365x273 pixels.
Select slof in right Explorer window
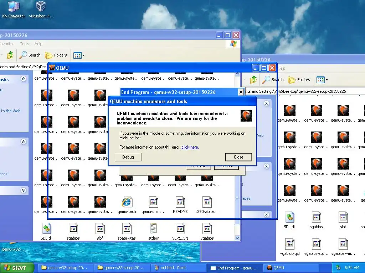tap(343, 220)
